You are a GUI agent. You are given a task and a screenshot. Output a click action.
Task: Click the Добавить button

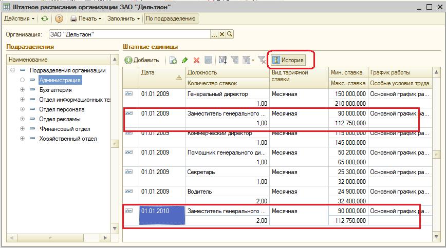(142, 60)
